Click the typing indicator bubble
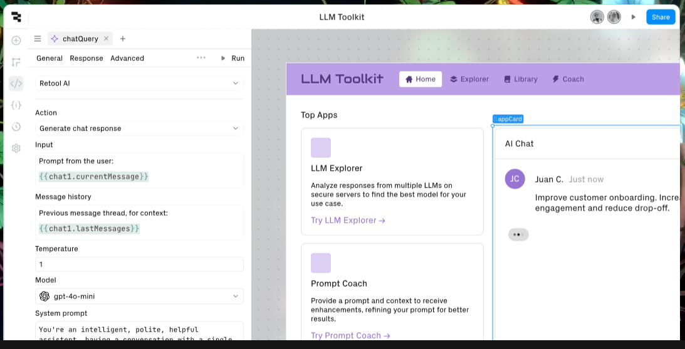 pos(518,234)
